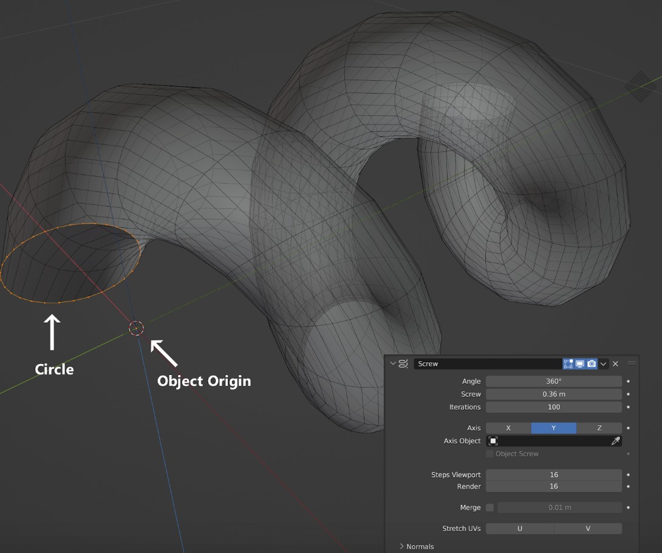Enable the Merge checkbox

490,507
